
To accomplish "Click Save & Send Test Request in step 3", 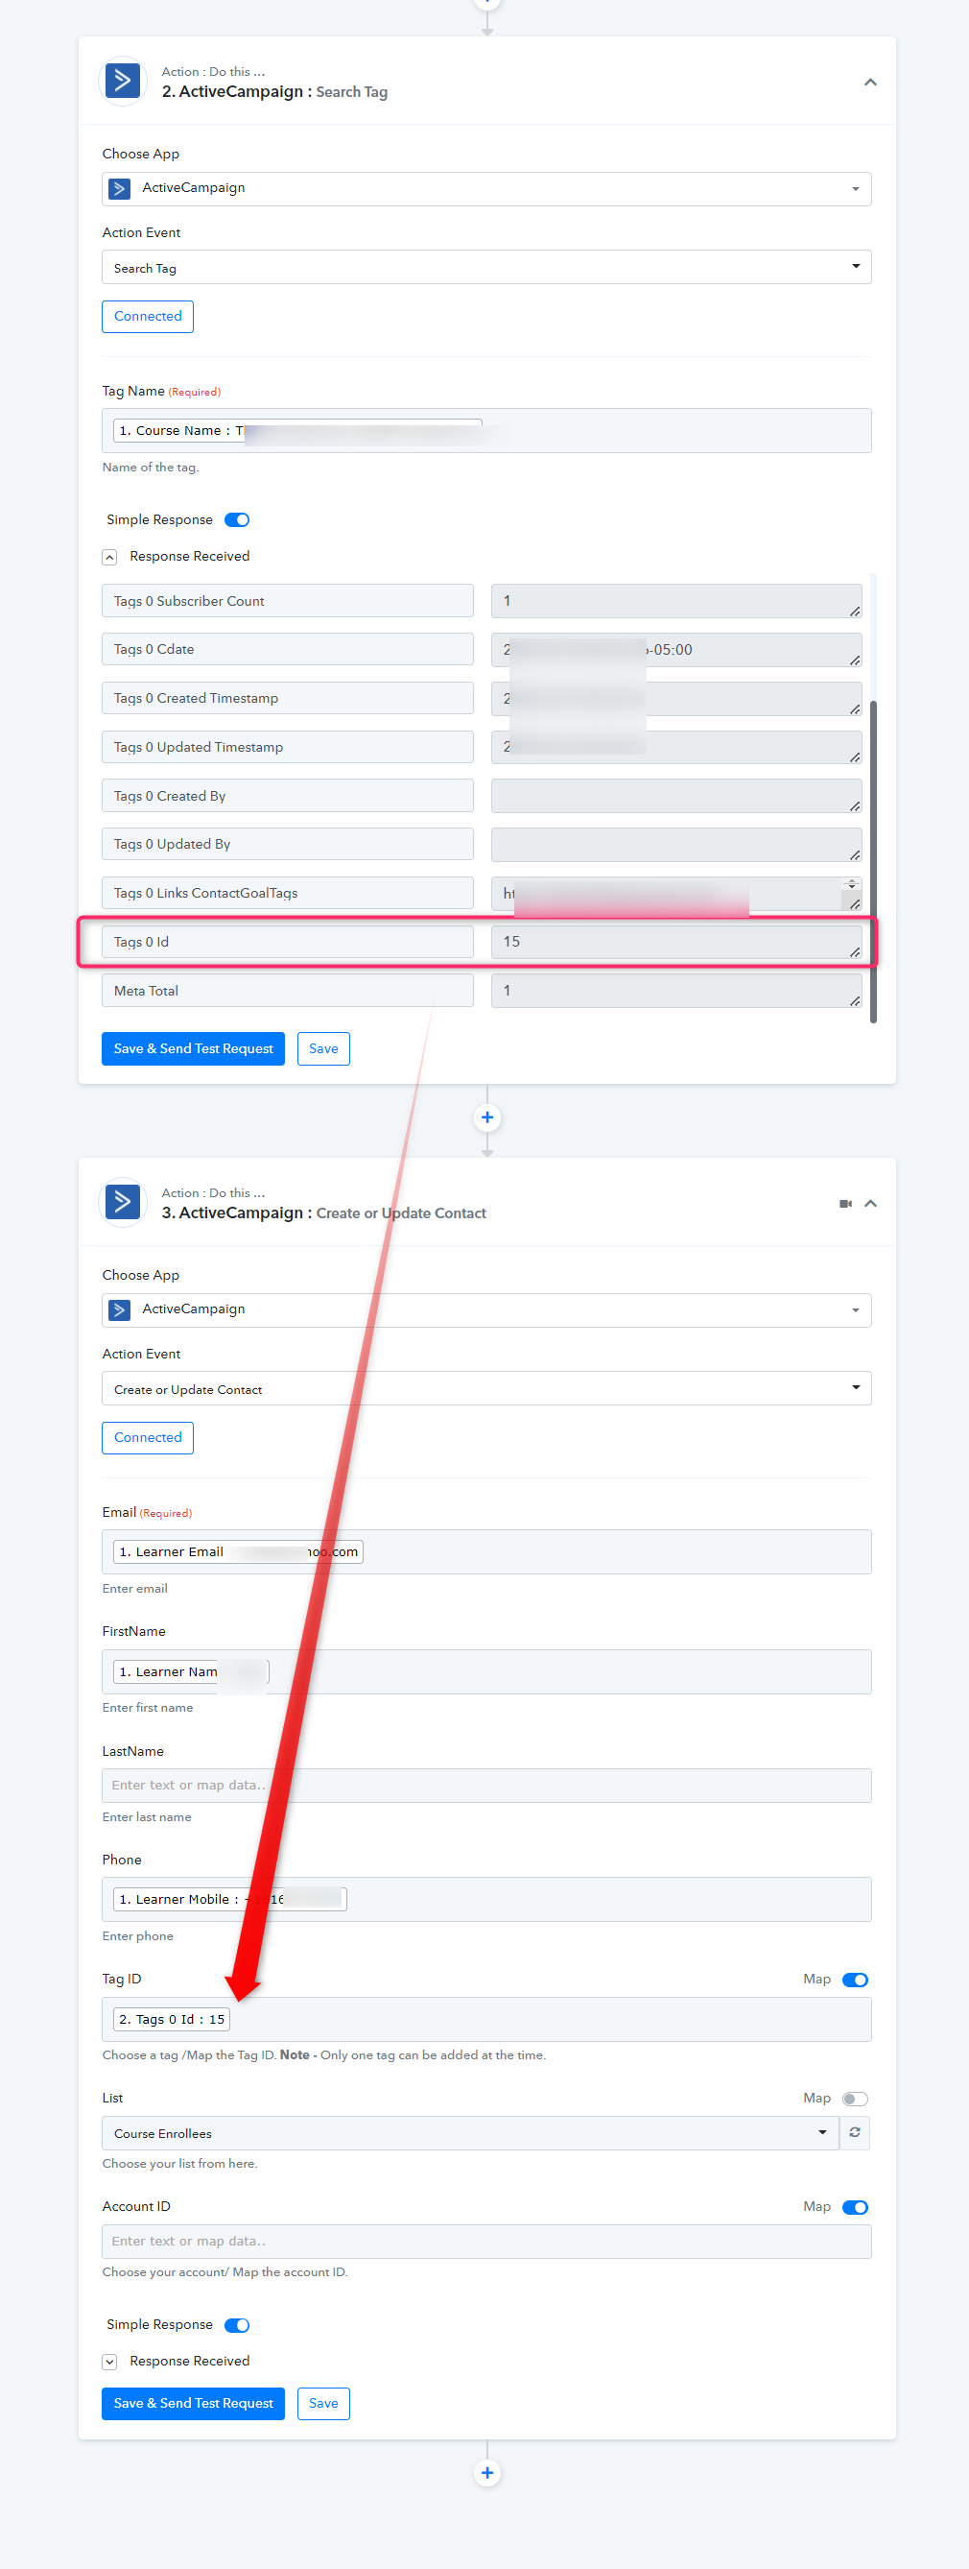I will 194,2404.
